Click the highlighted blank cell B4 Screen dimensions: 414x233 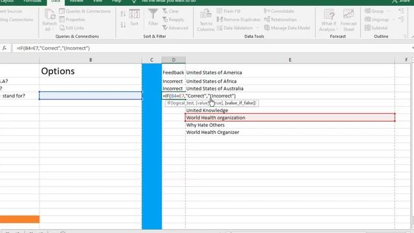(91, 96)
